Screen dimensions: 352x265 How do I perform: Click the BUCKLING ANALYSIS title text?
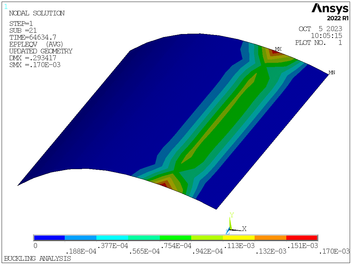click(37, 258)
